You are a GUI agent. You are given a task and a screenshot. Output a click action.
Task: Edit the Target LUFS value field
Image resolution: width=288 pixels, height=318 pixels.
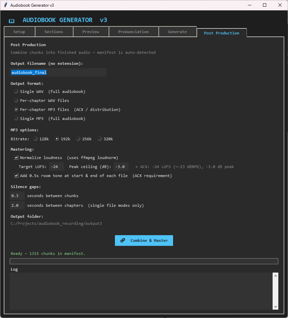pyautogui.click(x=56, y=167)
